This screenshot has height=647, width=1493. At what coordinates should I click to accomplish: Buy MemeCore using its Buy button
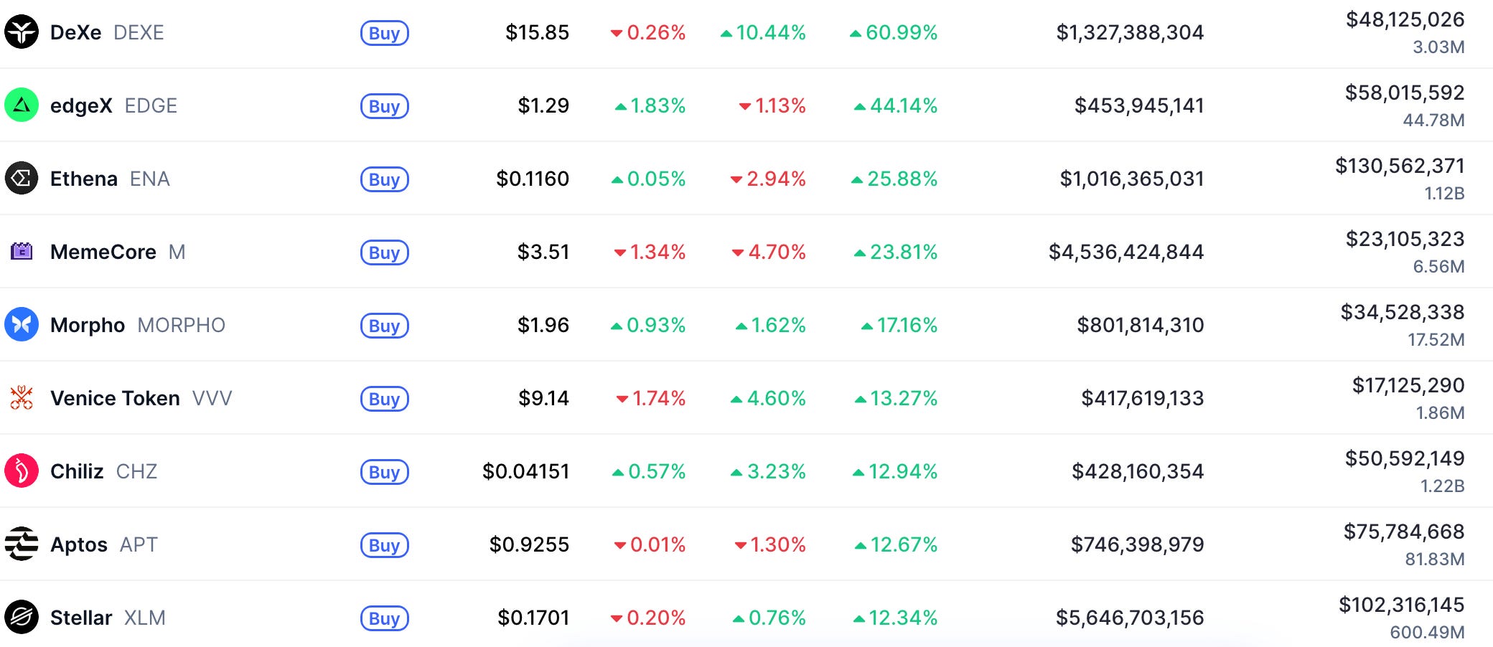tap(385, 252)
